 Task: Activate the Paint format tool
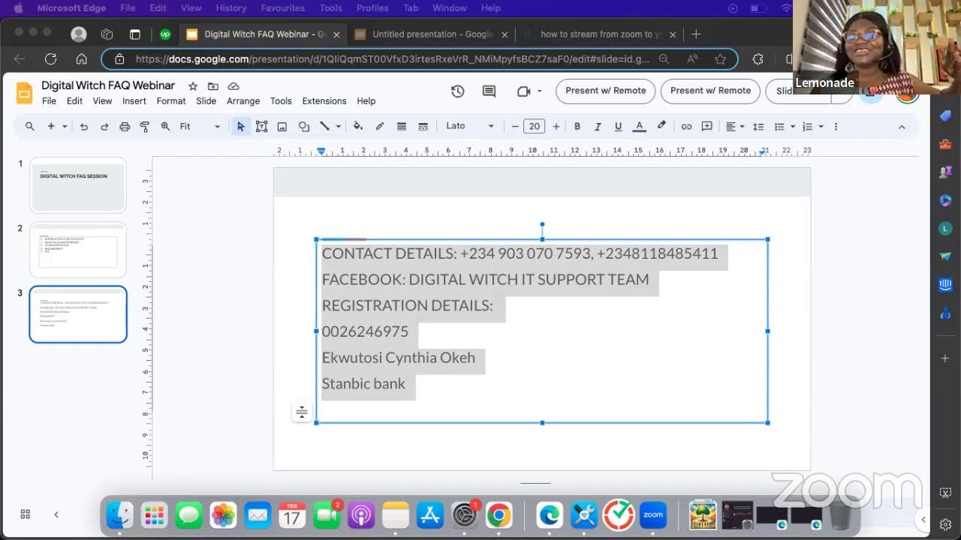click(145, 127)
